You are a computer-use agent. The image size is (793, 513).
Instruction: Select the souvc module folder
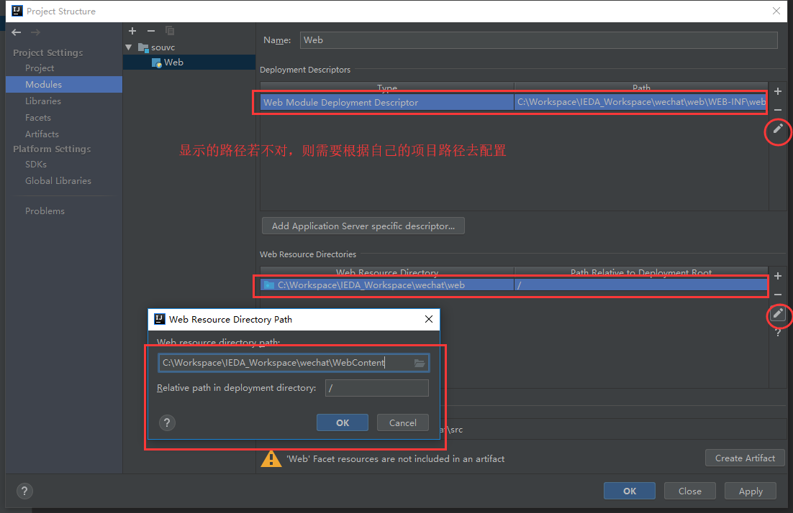coord(157,47)
